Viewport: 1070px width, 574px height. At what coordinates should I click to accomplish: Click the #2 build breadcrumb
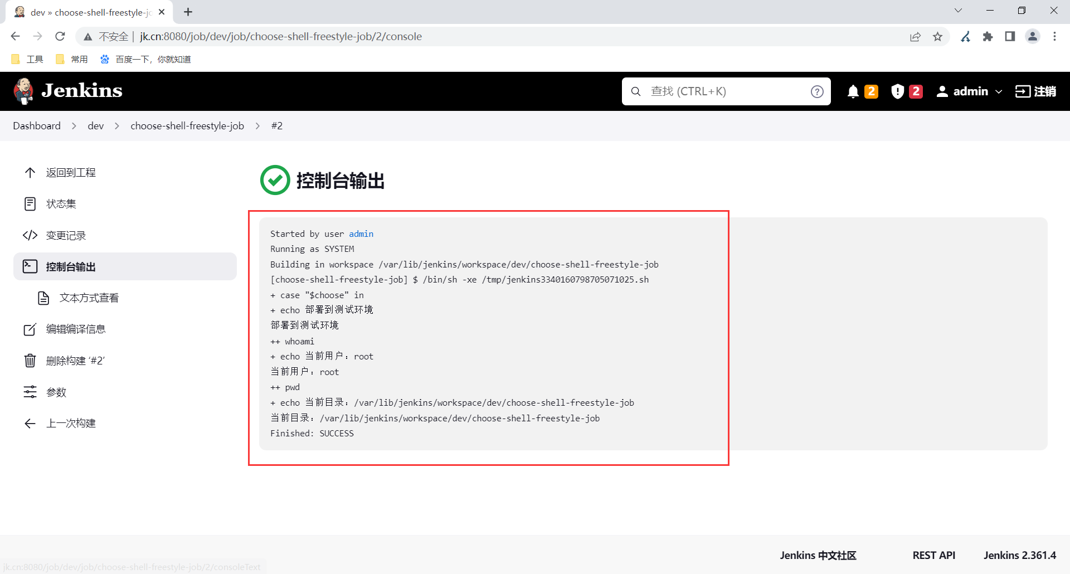[277, 126]
